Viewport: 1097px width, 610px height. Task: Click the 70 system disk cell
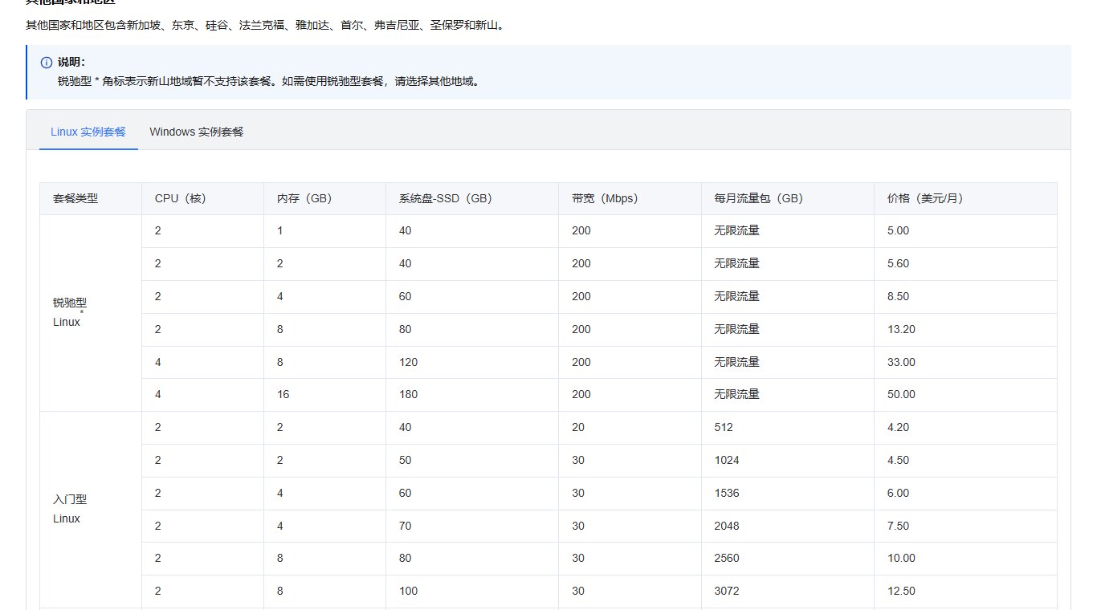(x=472, y=526)
